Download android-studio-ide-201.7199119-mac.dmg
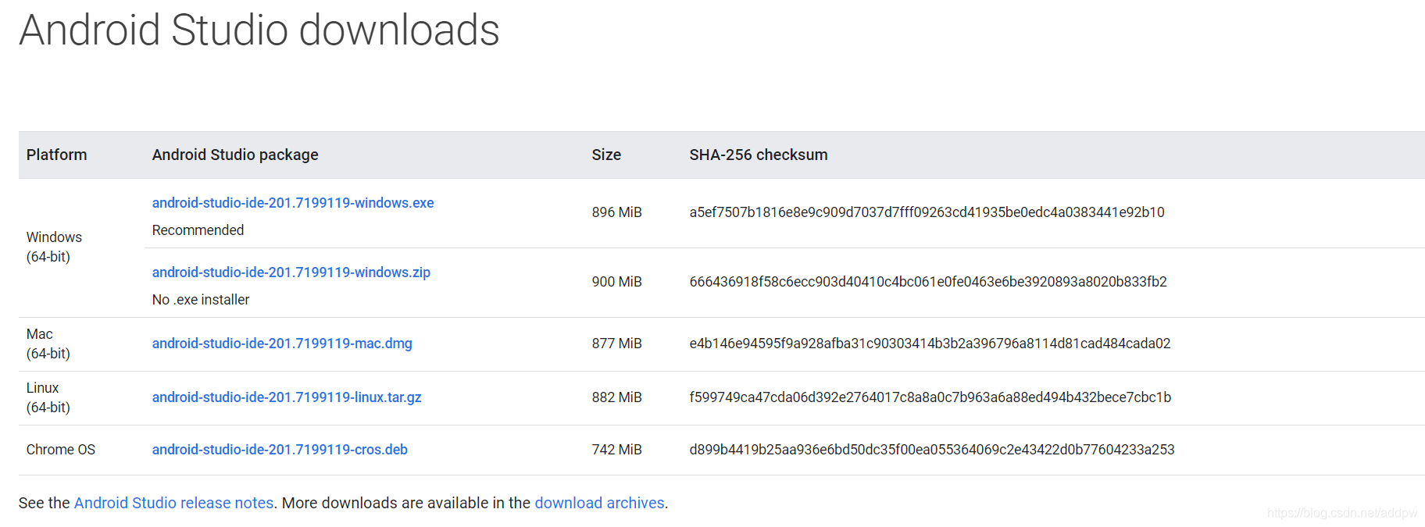This screenshot has height=527, width=1425. 282,344
